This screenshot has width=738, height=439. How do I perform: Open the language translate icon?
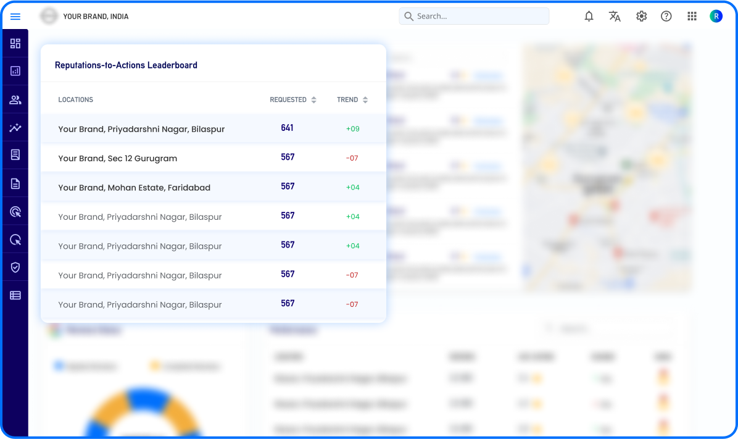(x=615, y=17)
